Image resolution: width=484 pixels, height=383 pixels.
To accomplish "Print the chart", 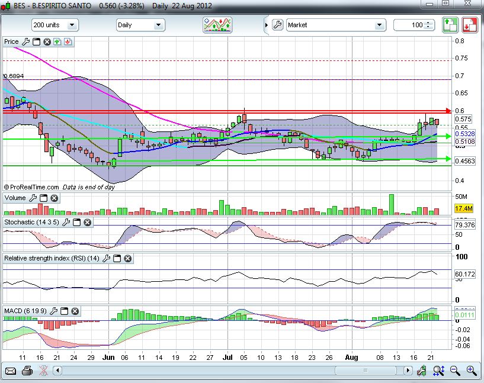I will point(27,371).
